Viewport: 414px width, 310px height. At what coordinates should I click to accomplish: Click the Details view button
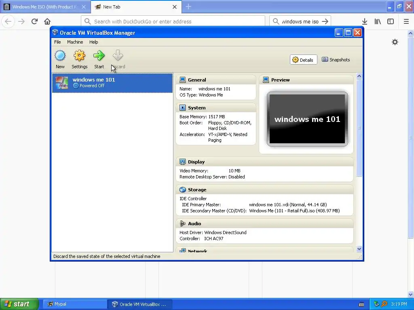(303, 60)
